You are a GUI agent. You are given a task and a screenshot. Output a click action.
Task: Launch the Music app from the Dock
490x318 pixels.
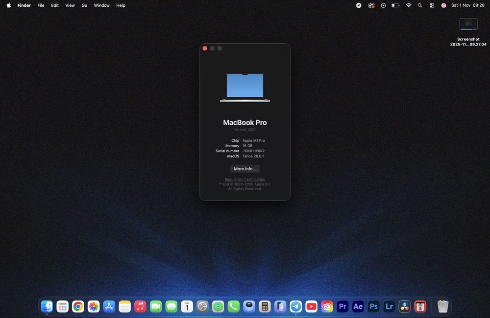click(x=140, y=306)
